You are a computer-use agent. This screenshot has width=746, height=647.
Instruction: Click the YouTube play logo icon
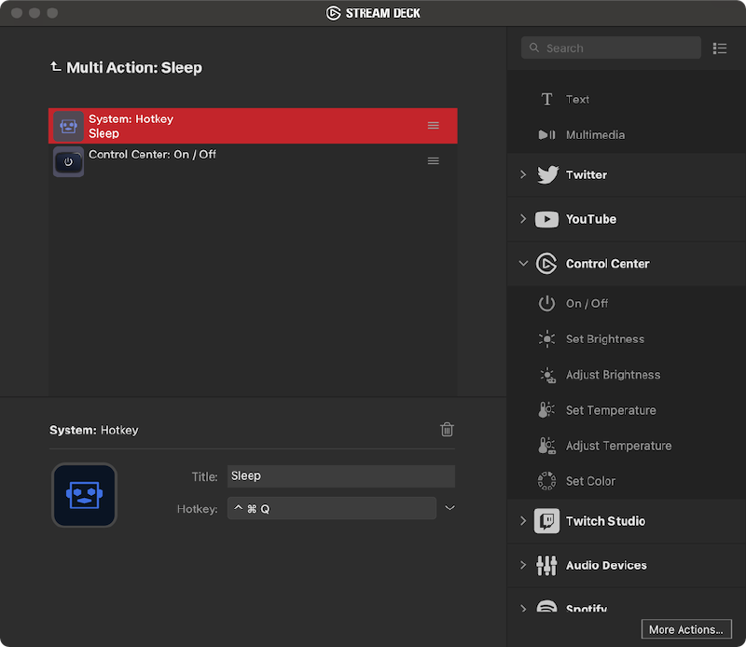click(x=546, y=219)
